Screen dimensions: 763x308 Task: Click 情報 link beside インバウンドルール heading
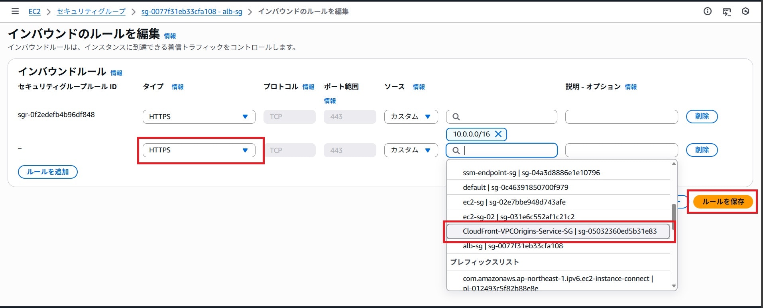116,73
